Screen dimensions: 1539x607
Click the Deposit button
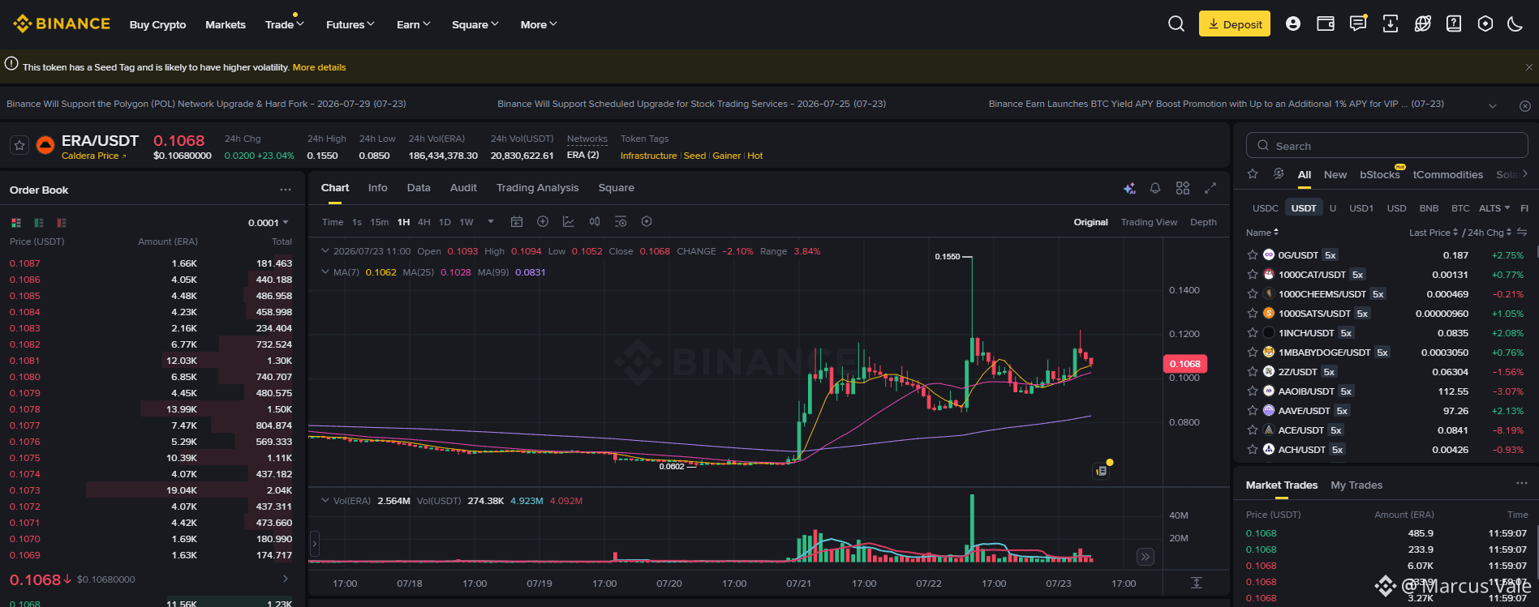[1235, 24]
